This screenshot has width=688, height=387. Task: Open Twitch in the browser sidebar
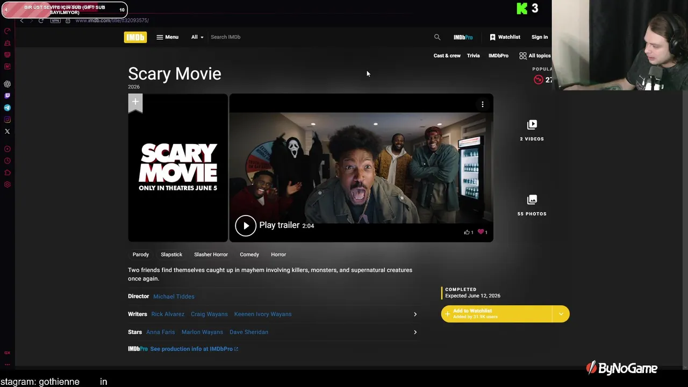click(x=8, y=96)
